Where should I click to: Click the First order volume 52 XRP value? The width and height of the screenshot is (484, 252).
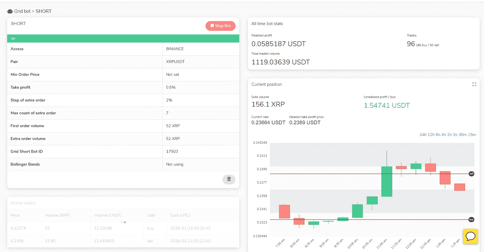173,126
